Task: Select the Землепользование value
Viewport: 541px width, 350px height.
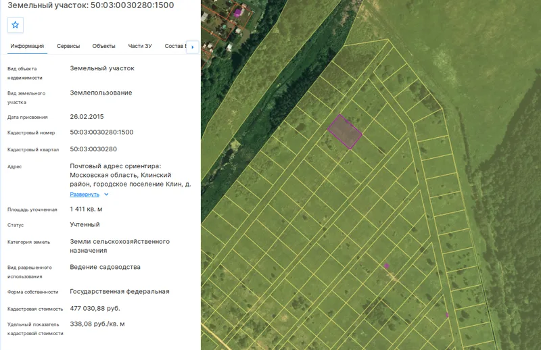Action: [101, 93]
